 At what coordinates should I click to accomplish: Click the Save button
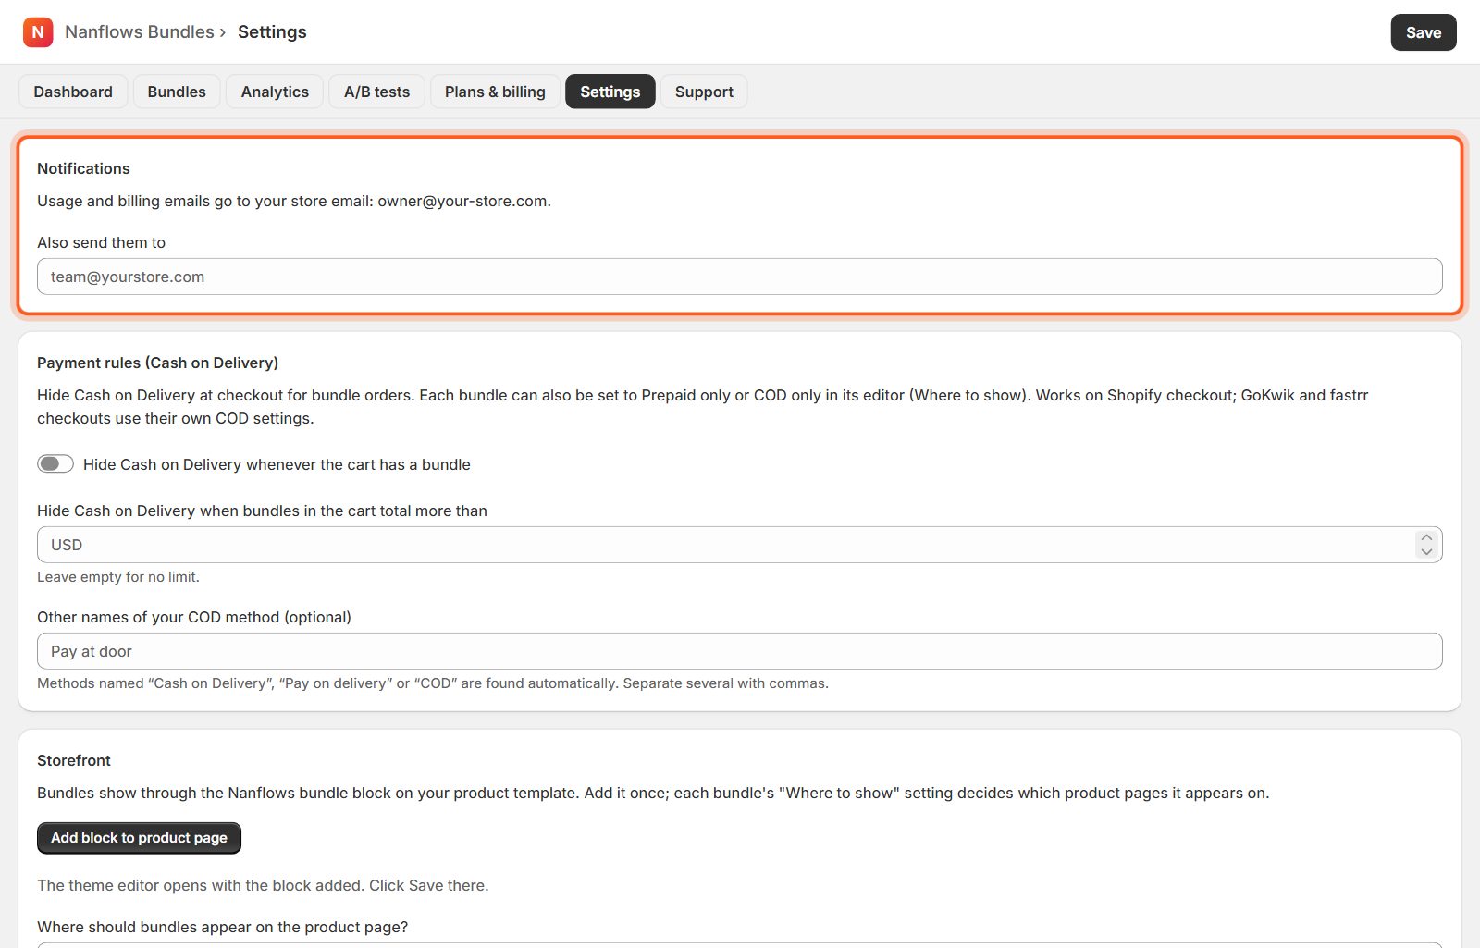coord(1424,32)
